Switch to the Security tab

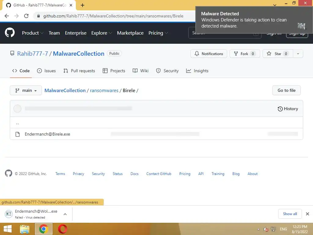[x=167, y=71]
